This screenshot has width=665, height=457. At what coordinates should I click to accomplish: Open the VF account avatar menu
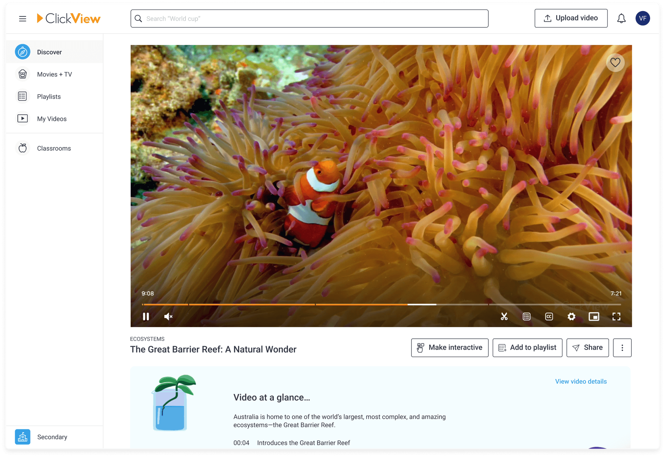pos(643,18)
